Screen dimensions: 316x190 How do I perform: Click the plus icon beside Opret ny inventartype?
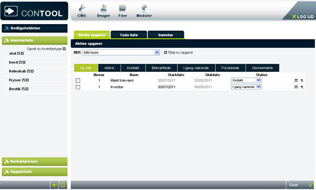click(64, 49)
